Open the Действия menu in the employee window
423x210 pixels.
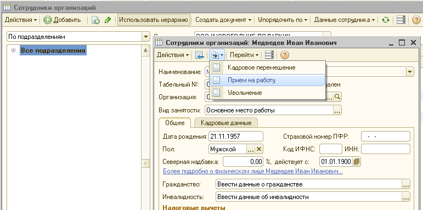(173, 55)
